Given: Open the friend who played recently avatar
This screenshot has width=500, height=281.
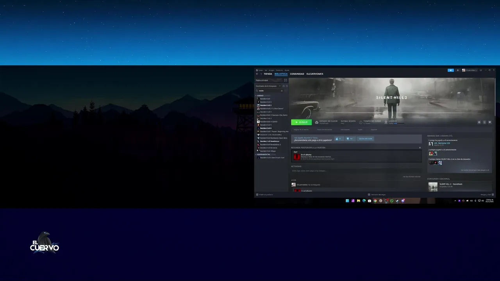Looking at the screenshot, I should click(x=431, y=144).
